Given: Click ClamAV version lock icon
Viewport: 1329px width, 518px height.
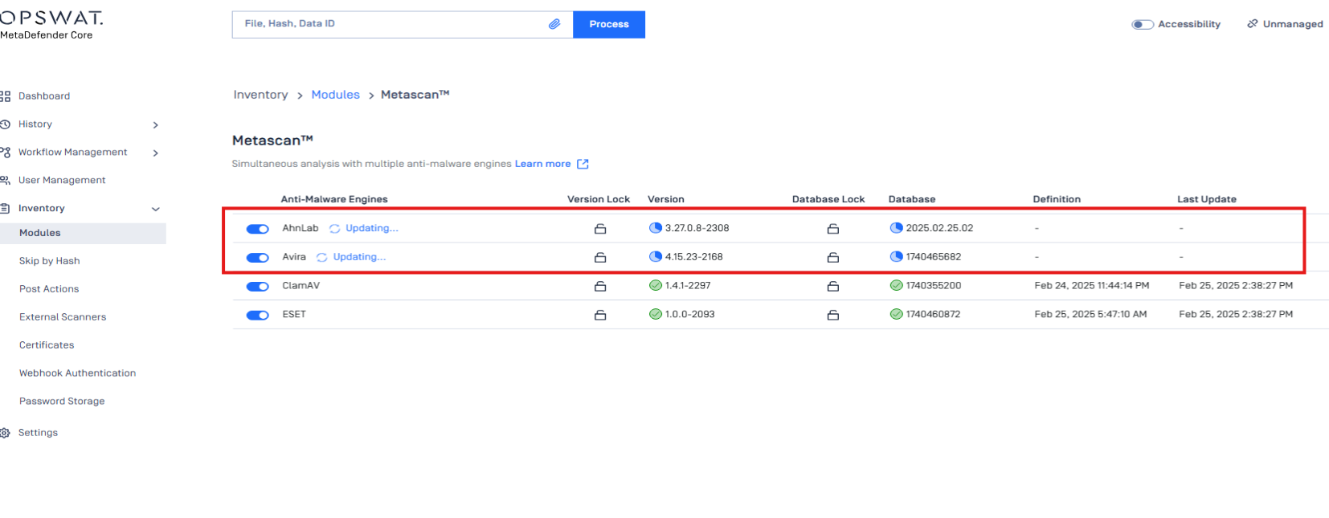Looking at the screenshot, I should (600, 287).
